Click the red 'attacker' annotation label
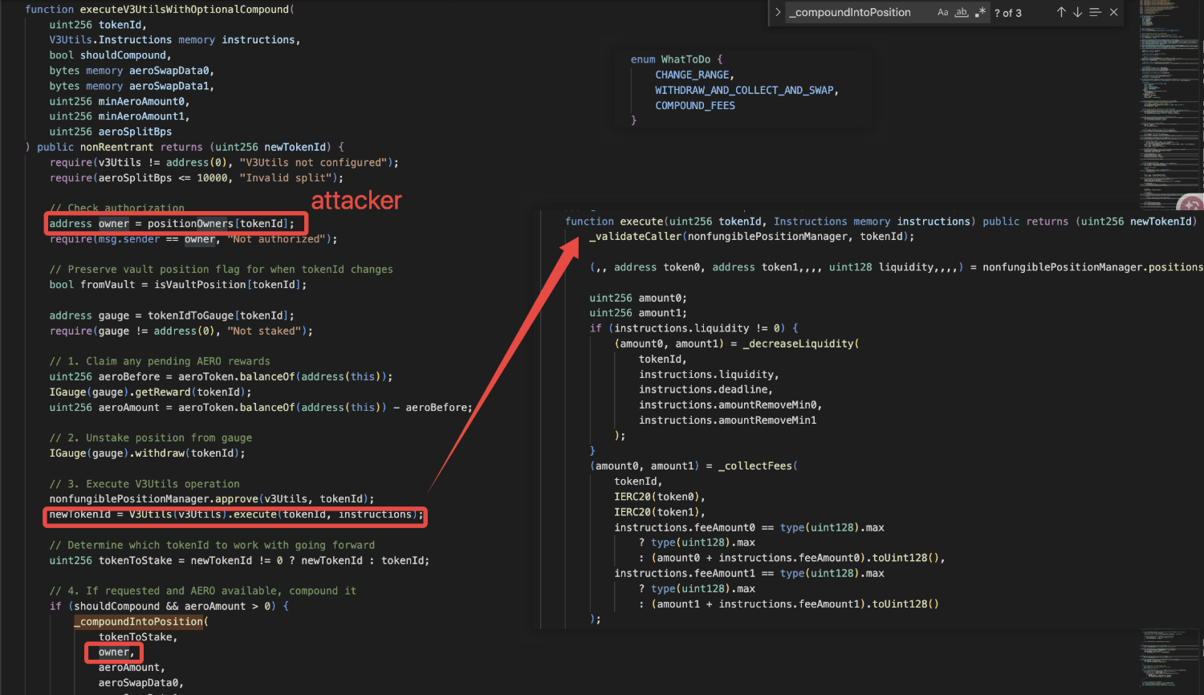Screen dimensions: 1204x695 point(356,200)
